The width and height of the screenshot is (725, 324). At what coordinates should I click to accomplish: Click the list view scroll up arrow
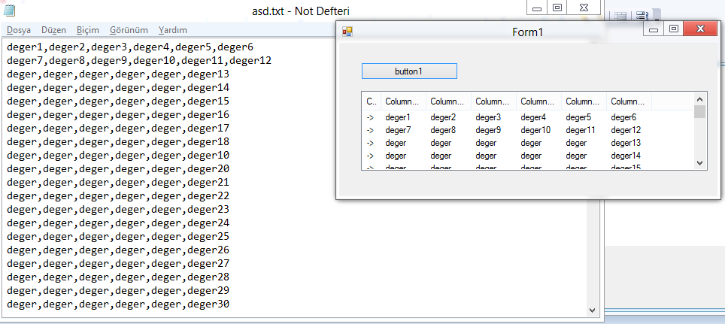point(699,98)
